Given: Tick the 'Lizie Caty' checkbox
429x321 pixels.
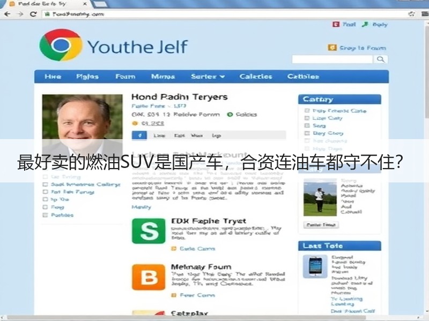Looking at the screenshot, I should (x=307, y=118).
